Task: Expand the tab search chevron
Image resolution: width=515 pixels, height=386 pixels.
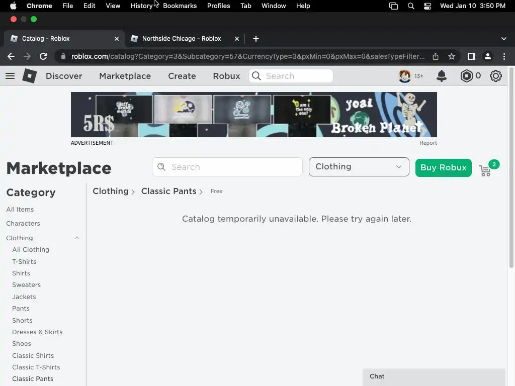Action: (x=503, y=39)
